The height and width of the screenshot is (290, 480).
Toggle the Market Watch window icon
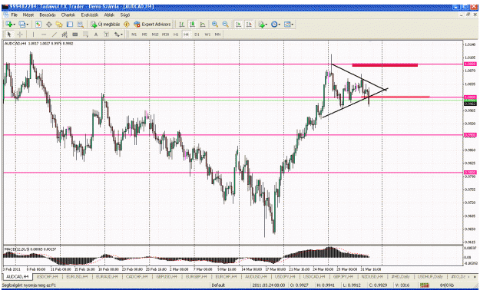(38, 25)
